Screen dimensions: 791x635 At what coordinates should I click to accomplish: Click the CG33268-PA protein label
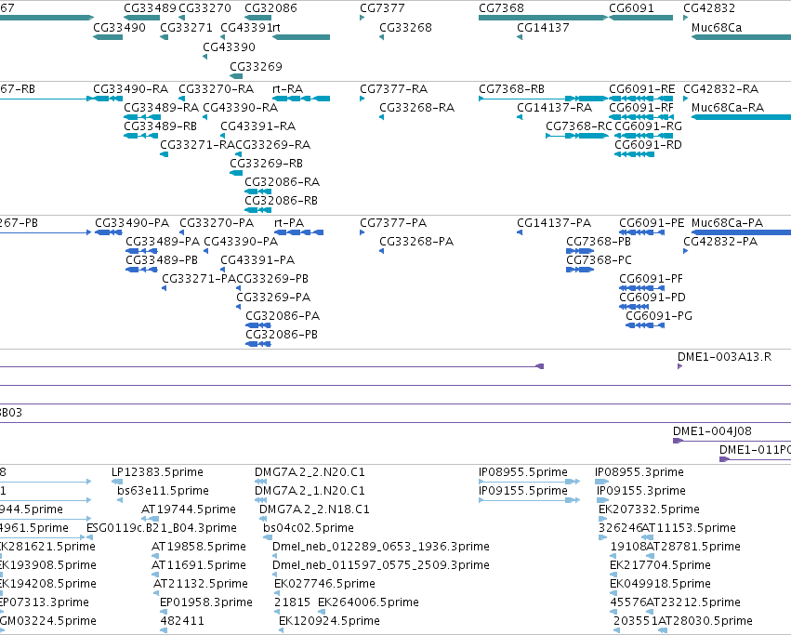click(x=416, y=242)
